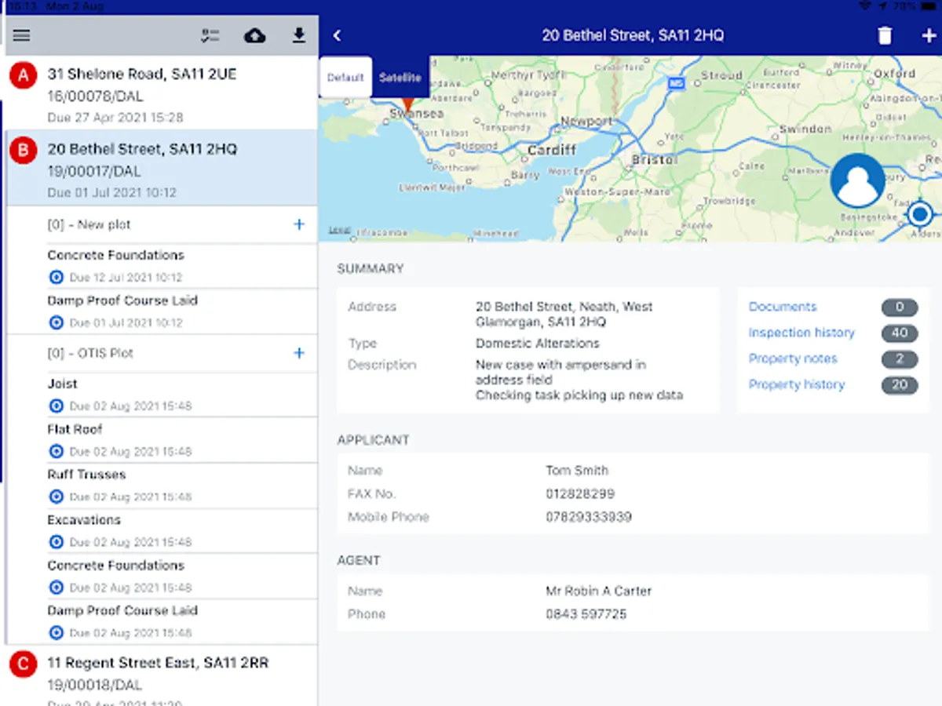Tap the download arrow icon
This screenshot has width=942, height=706.
299,35
